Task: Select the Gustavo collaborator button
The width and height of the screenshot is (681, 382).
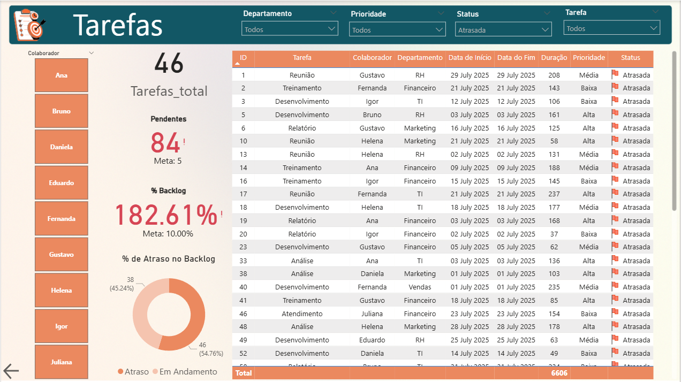Action: [x=61, y=255]
